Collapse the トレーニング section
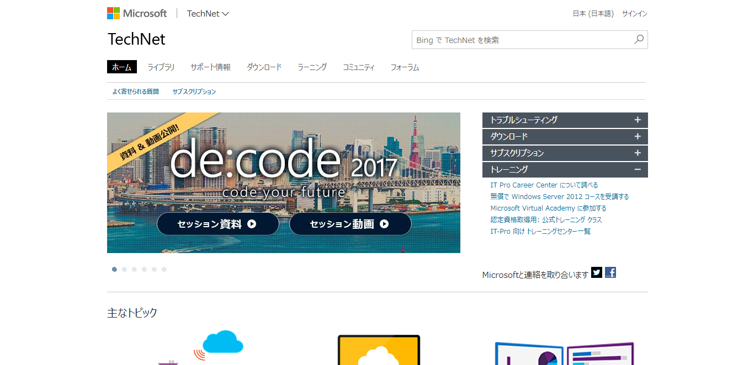Viewport: 754px width, 365px height. [x=565, y=169]
